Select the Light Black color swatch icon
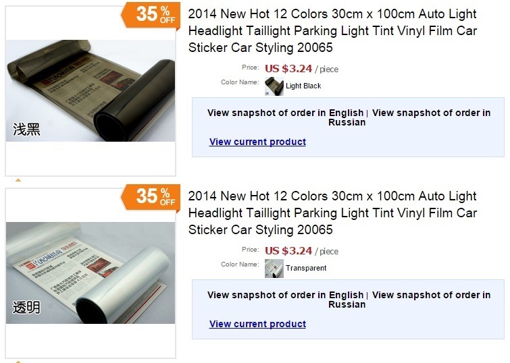510x363 pixels. (274, 86)
